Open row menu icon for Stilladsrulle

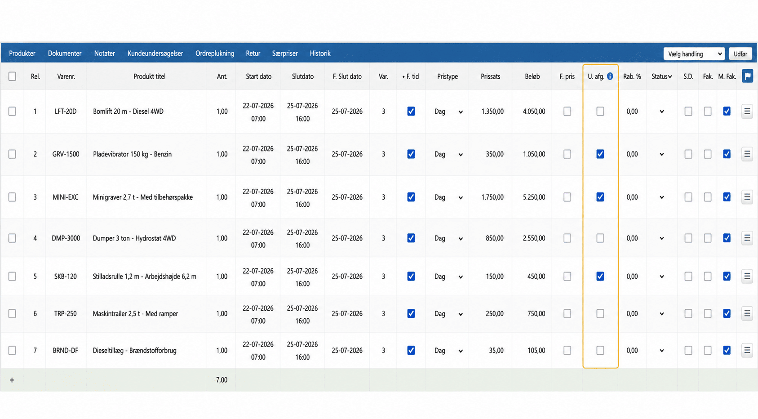747,276
